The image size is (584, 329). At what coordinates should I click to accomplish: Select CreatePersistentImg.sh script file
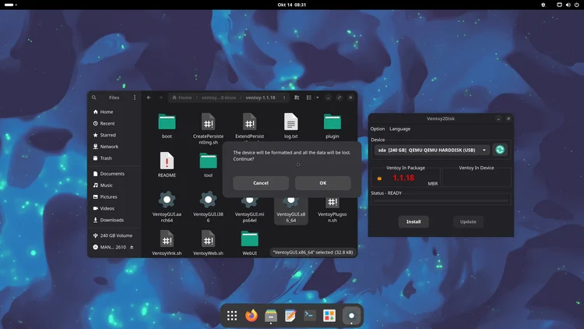pos(208,129)
